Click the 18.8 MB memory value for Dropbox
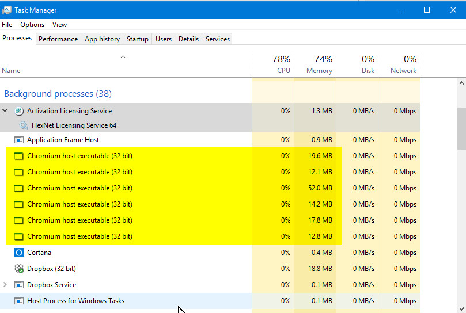 (x=320, y=269)
